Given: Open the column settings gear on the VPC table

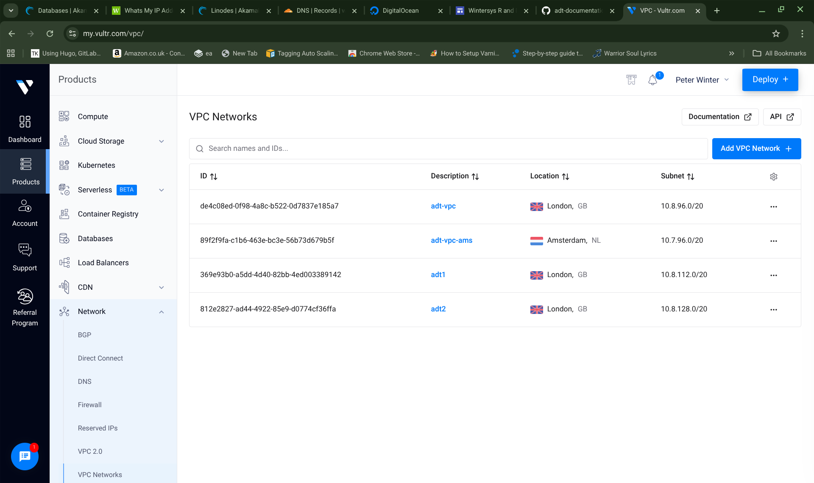Looking at the screenshot, I should click(774, 176).
